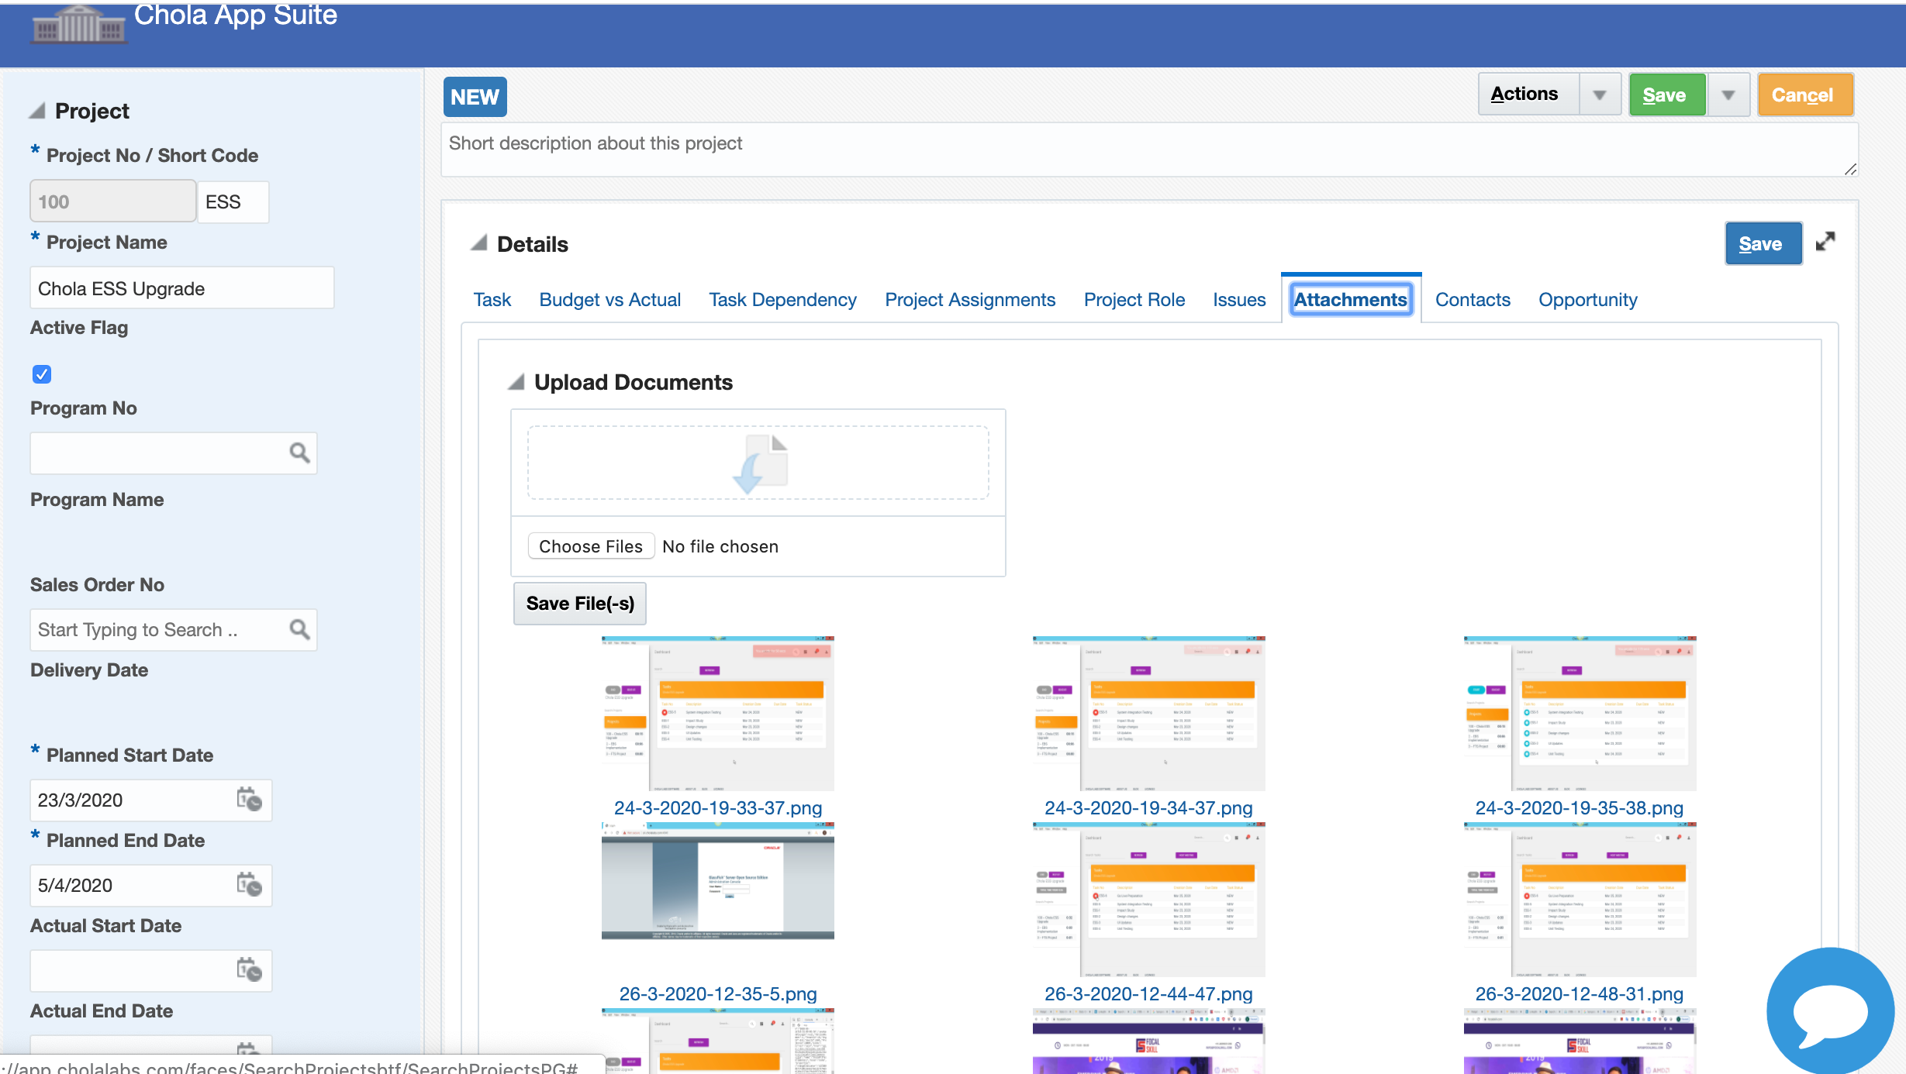1906x1074 pixels.
Task: Click the Sales Order No search field
Action: pos(174,630)
